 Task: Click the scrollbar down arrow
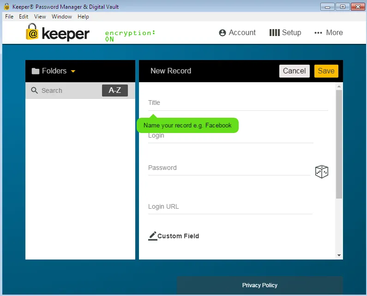tap(339, 255)
